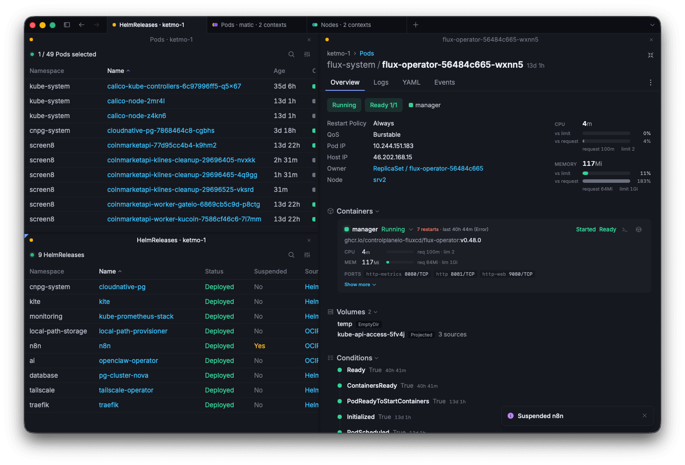Viewport: 685px width, 465px height.
Task: Click the Running status badge
Action: pos(344,105)
